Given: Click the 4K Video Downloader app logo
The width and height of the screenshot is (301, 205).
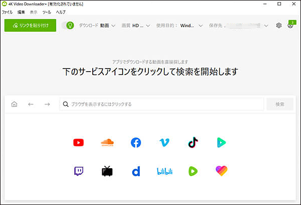Looking at the screenshot, I should pos(4,4).
